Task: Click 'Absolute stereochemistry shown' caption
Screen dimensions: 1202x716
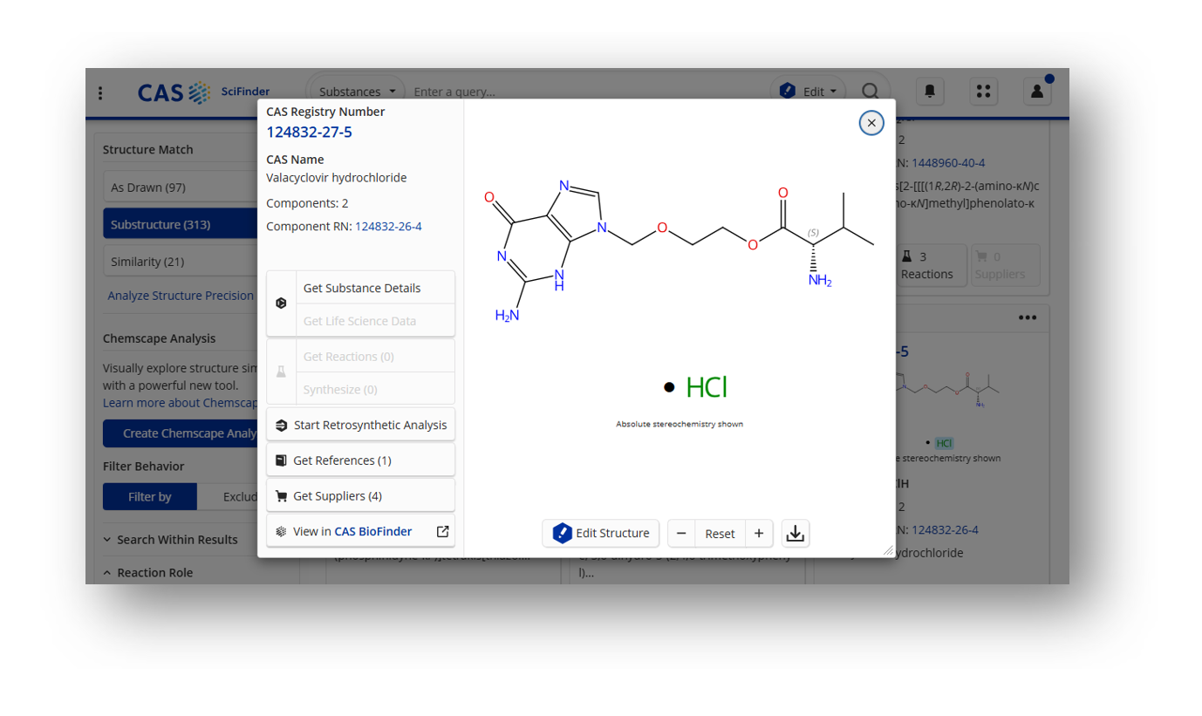Action: pos(680,424)
